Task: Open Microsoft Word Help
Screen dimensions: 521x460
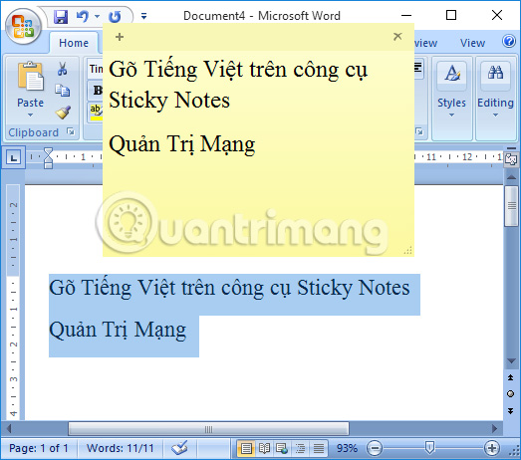Action: pyautogui.click(x=509, y=42)
